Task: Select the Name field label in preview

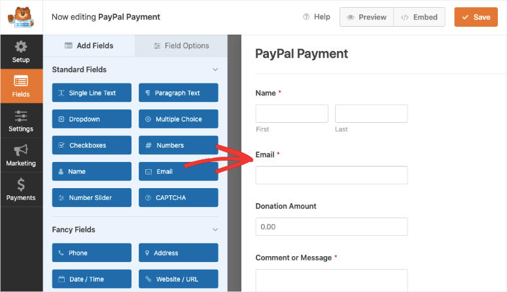Action: pos(266,93)
